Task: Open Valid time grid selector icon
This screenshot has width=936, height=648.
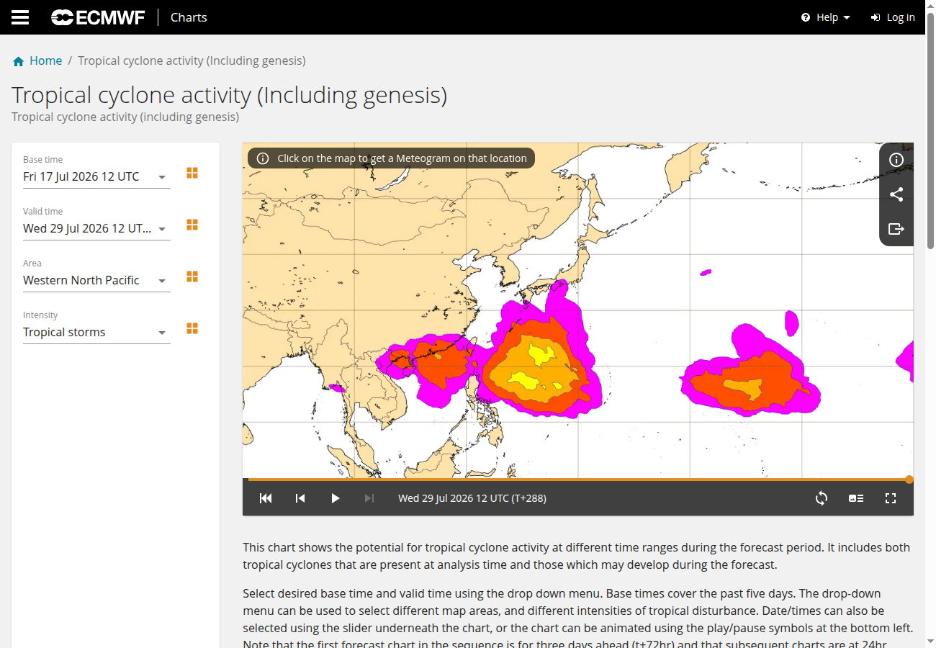Action: [192, 225]
